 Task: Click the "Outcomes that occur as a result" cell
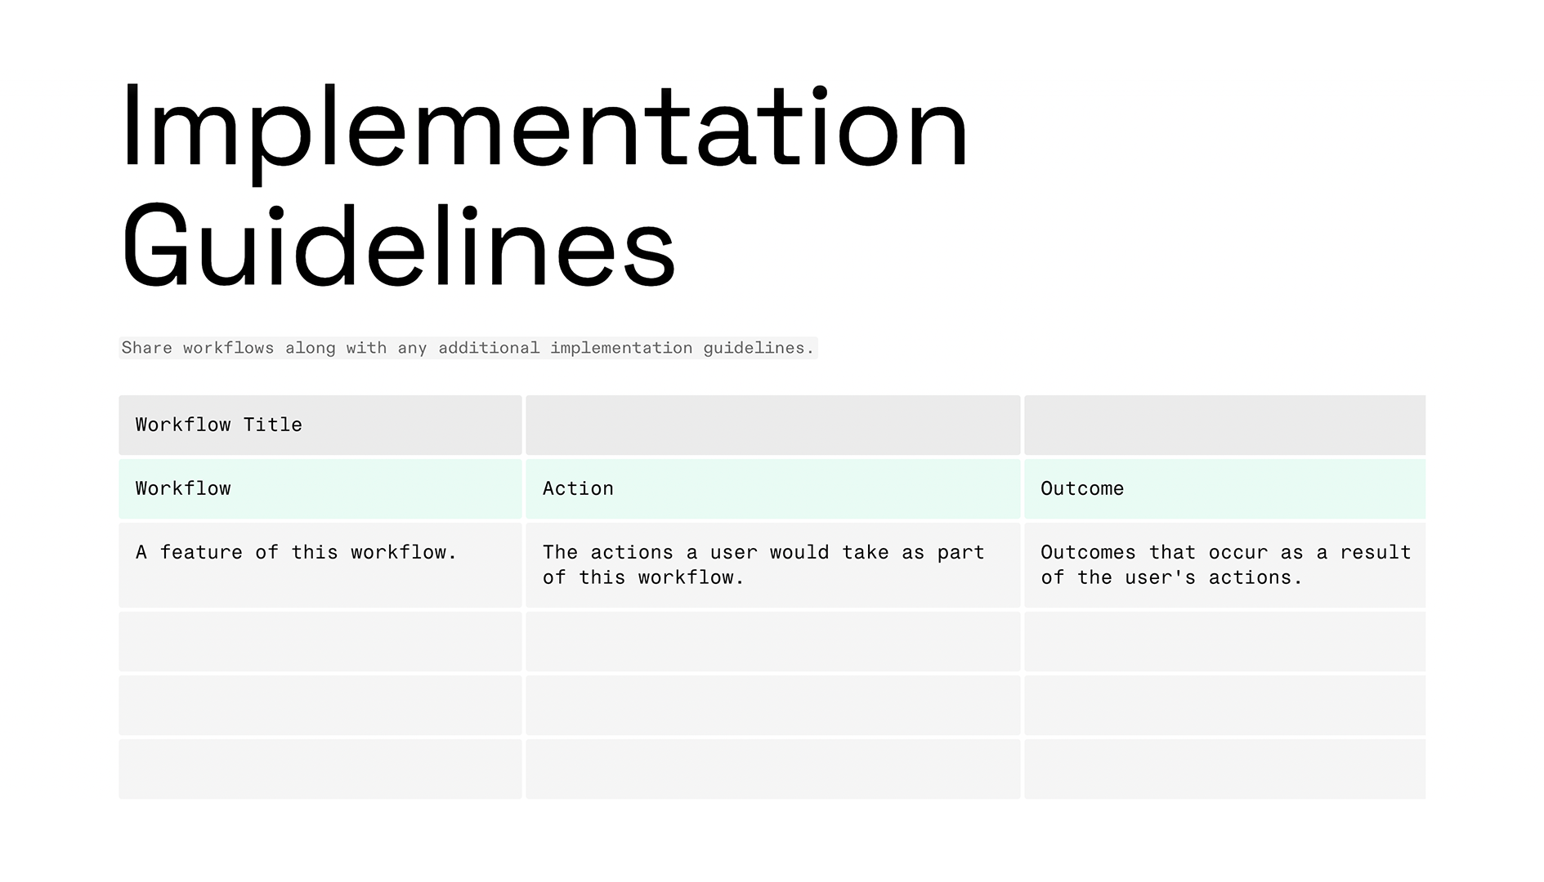click(1224, 564)
